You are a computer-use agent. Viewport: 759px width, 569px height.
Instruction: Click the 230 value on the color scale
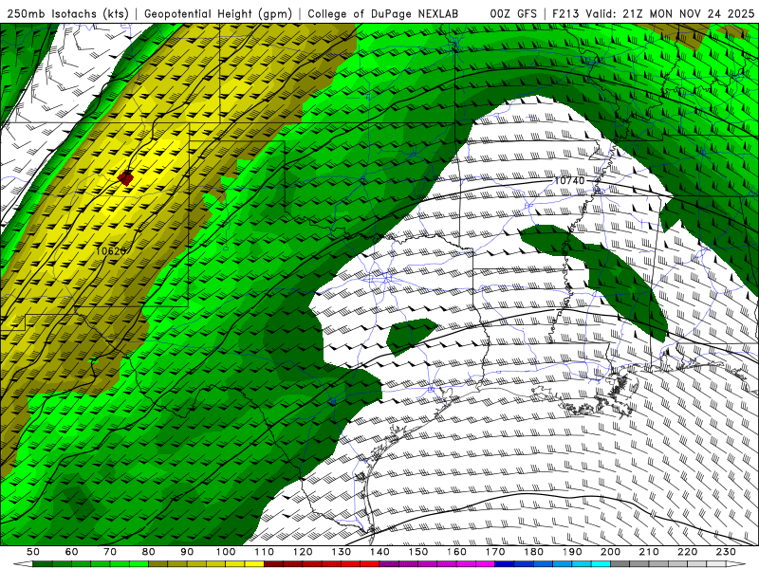(726, 552)
